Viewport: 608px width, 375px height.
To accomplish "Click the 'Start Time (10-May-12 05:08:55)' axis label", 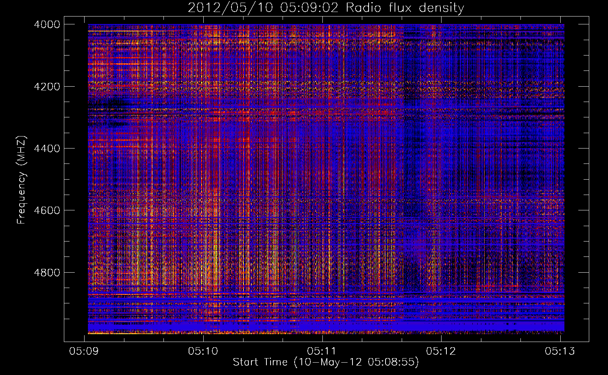I will [x=326, y=362].
